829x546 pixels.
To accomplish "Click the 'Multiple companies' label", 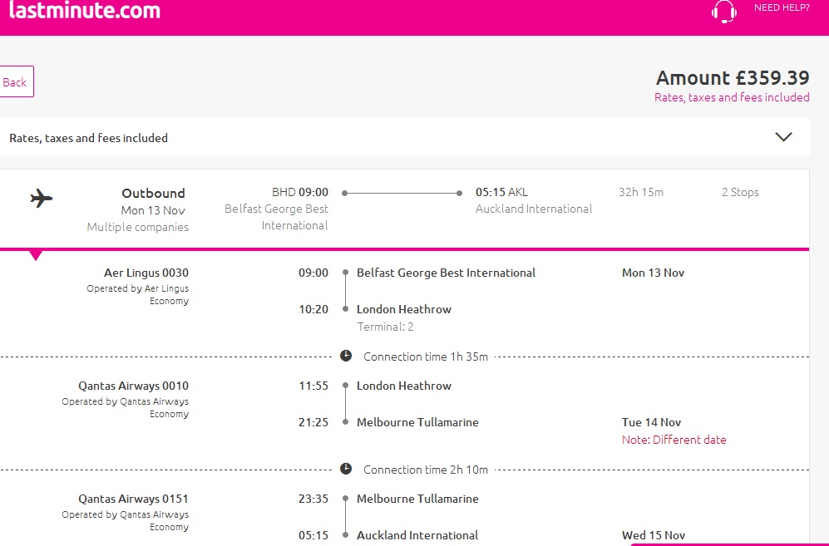I will [137, 227].
